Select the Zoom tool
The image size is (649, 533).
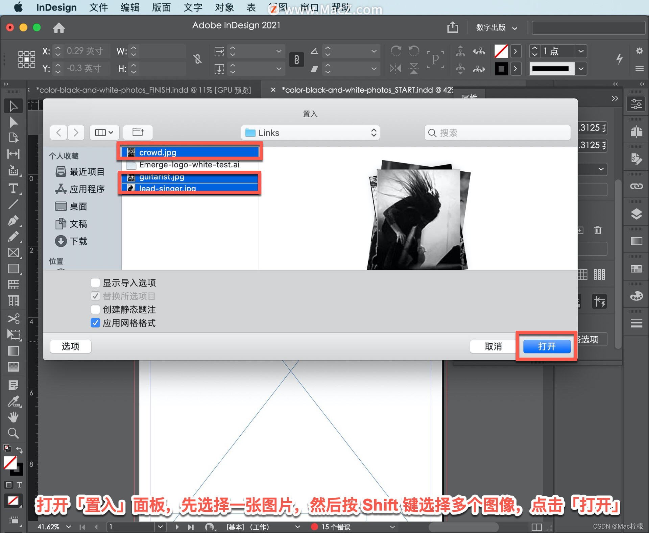click(x=14, y=433)
